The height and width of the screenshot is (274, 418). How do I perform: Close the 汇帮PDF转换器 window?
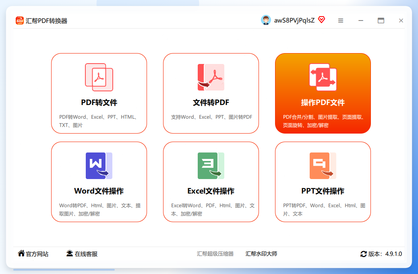pyautogui.click(x=401, y=21)
